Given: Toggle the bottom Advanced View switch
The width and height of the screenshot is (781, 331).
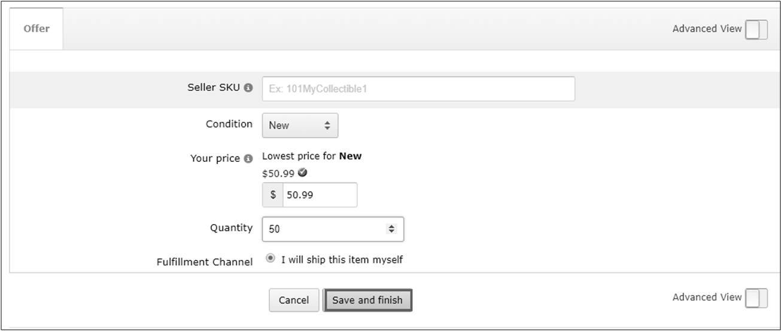Looking at the screenshot, I should tap(756, 298).
